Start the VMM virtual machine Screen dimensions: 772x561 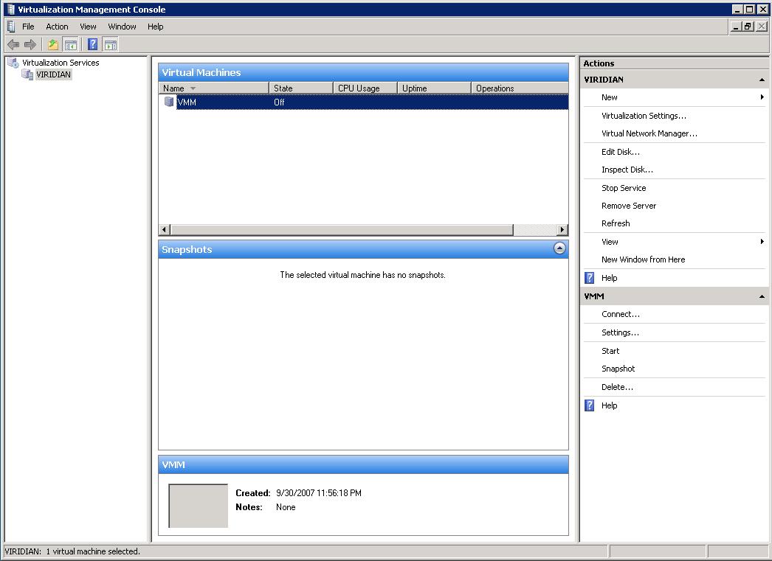point(610,351)
